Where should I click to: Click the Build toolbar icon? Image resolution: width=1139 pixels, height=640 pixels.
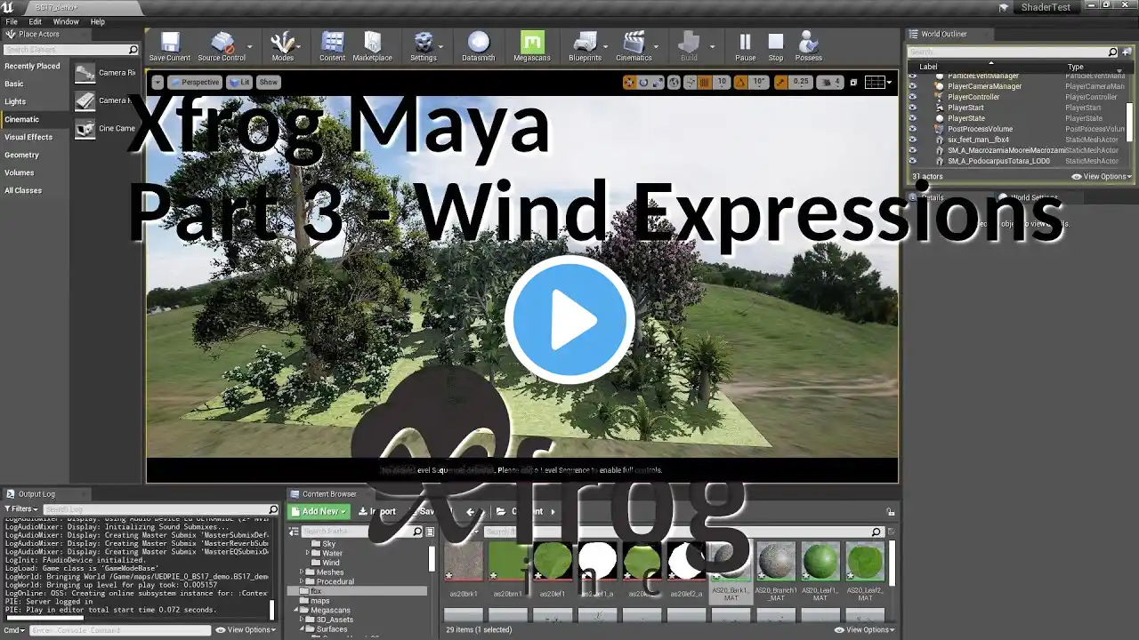pyautogui.click(x=689, y=46)
